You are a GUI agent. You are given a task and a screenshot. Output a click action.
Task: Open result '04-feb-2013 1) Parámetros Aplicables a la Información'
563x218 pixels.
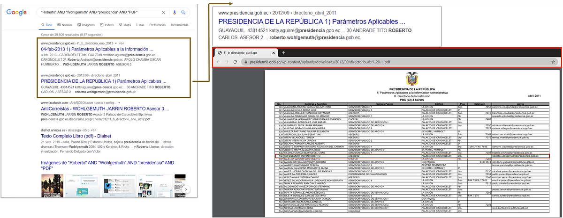click(97, 49)
